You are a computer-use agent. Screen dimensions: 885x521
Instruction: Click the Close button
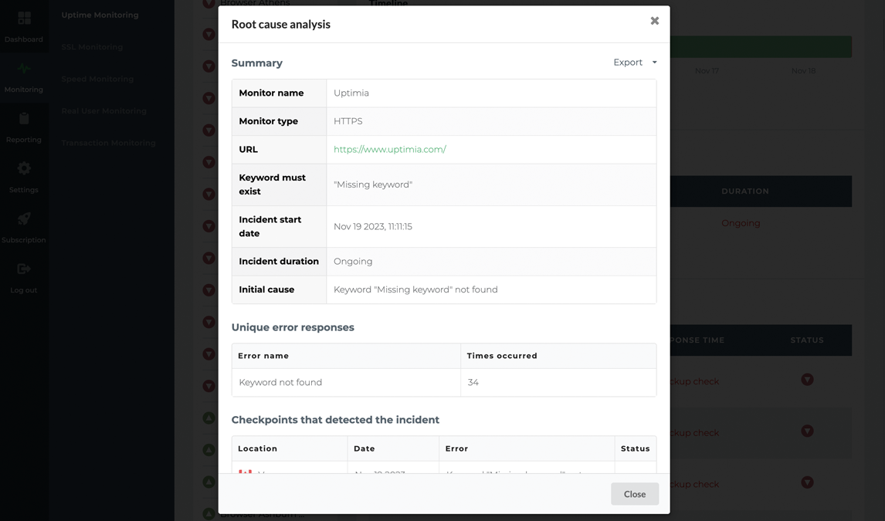[x=634, y=494]
